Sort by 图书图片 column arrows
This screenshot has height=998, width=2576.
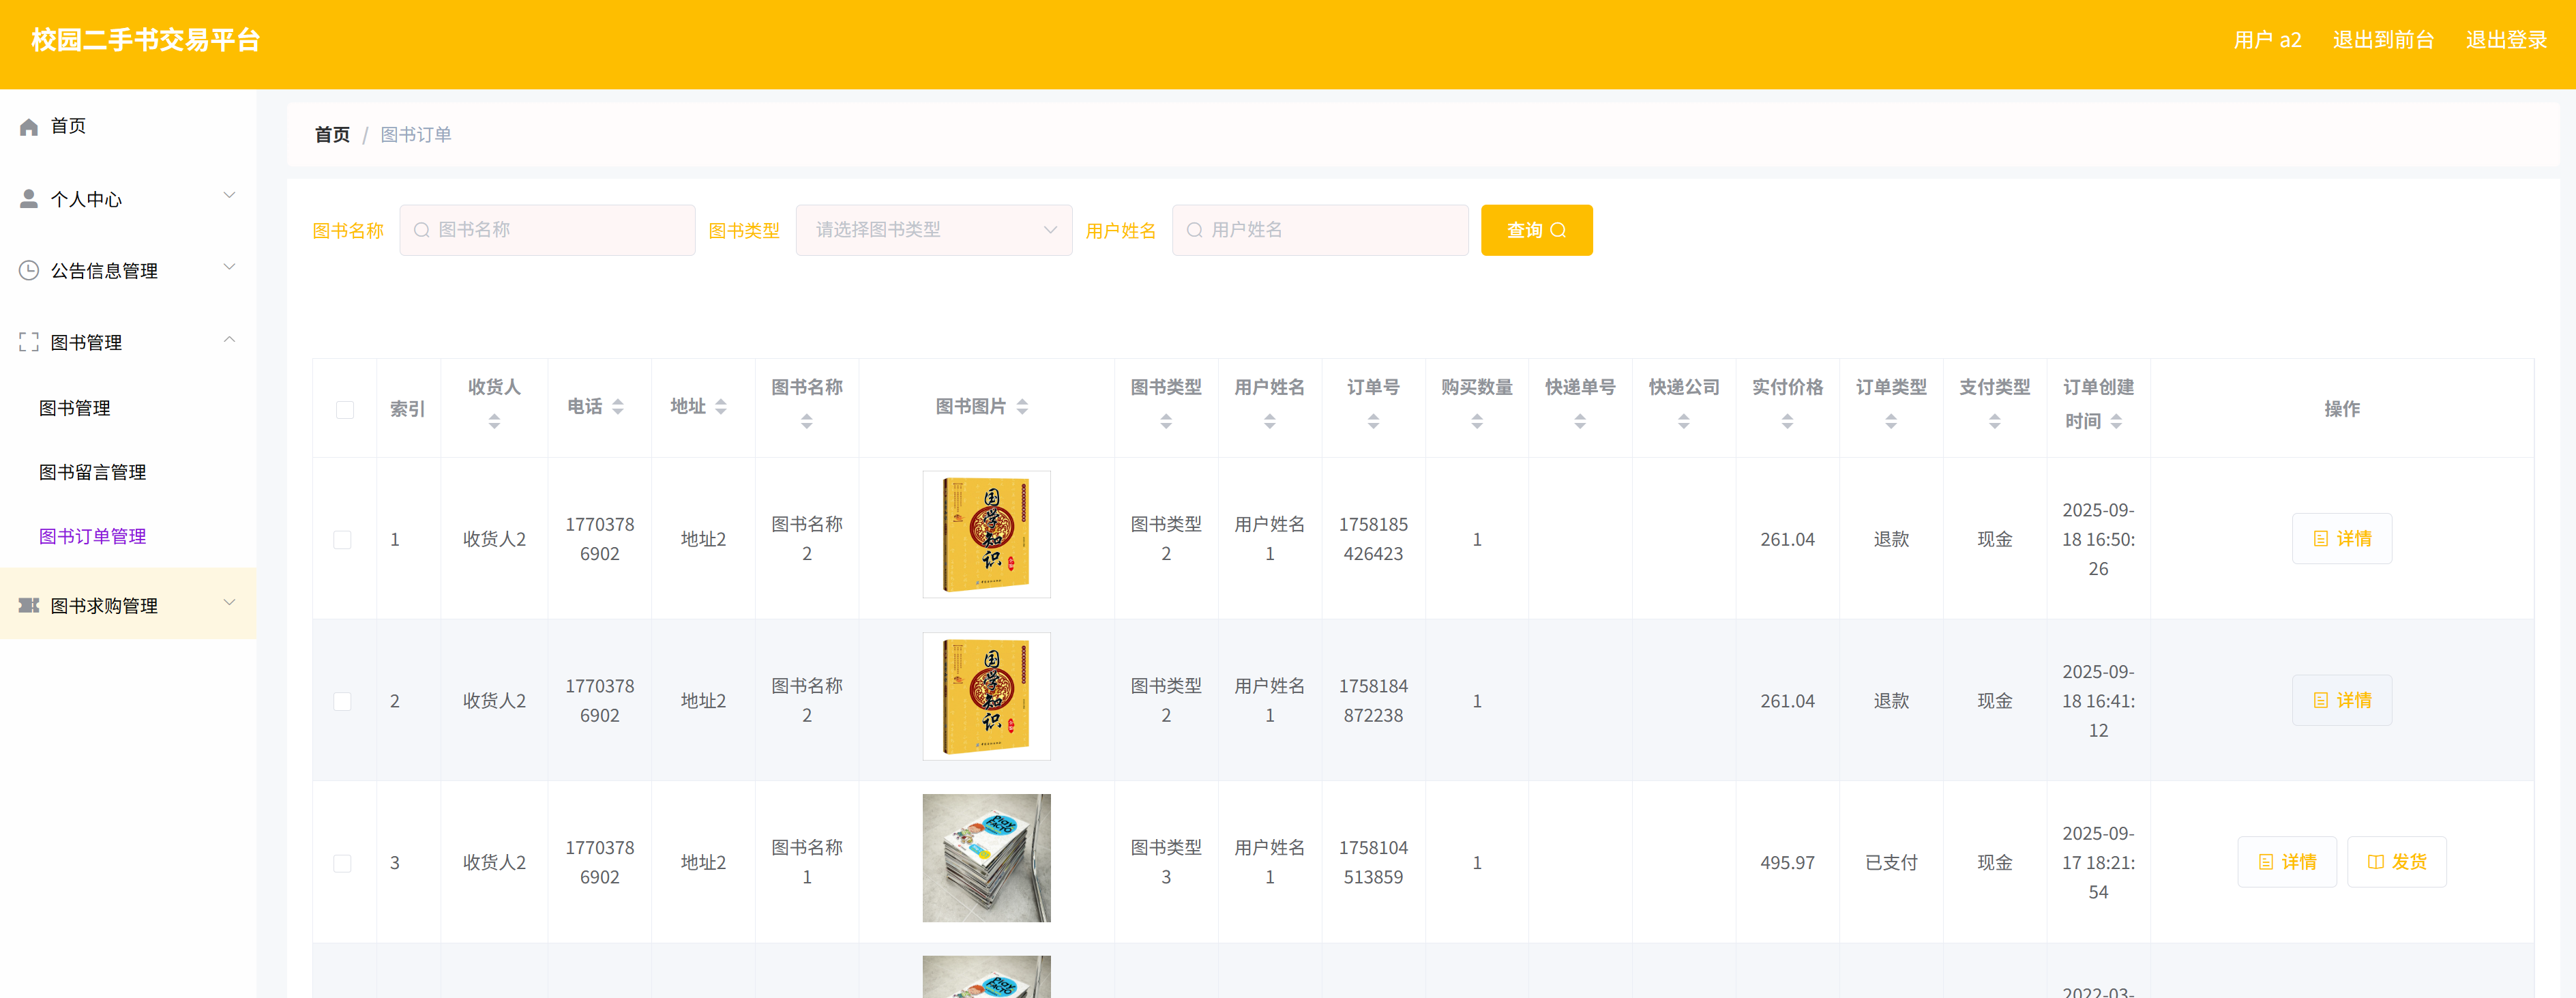coord(1022,407)
